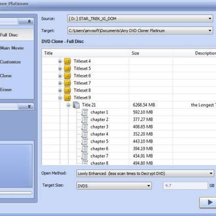This screenshot has height=216, width=216.
Task: Click the 394.19 MB size value
Action: click(143, 149)
